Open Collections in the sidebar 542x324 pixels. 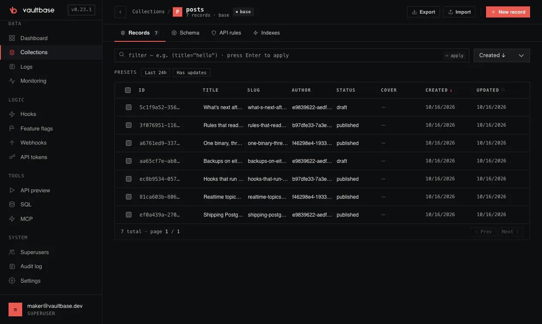point(51,52)
